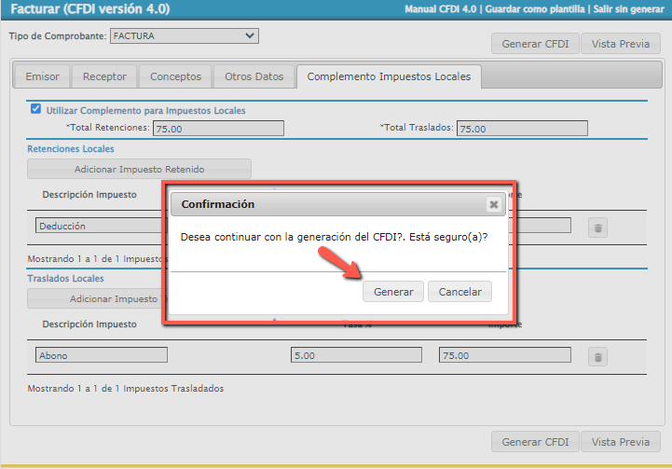Select Complemento Impuestos Locales tab
The height and width of the screenshot is (469, 672).
[x=389, y=76]
